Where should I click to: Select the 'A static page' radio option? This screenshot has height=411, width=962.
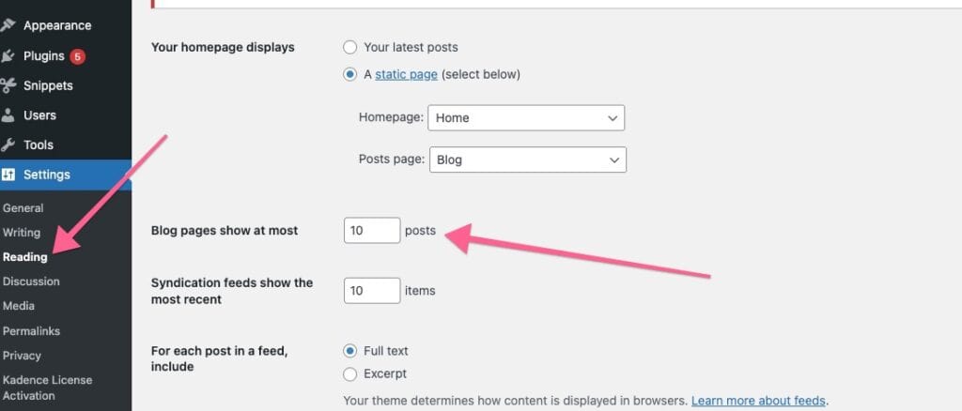point(350,74)
